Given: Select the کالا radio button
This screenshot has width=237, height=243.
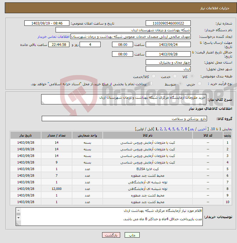Looking at the screenshot, I should 192,76.
